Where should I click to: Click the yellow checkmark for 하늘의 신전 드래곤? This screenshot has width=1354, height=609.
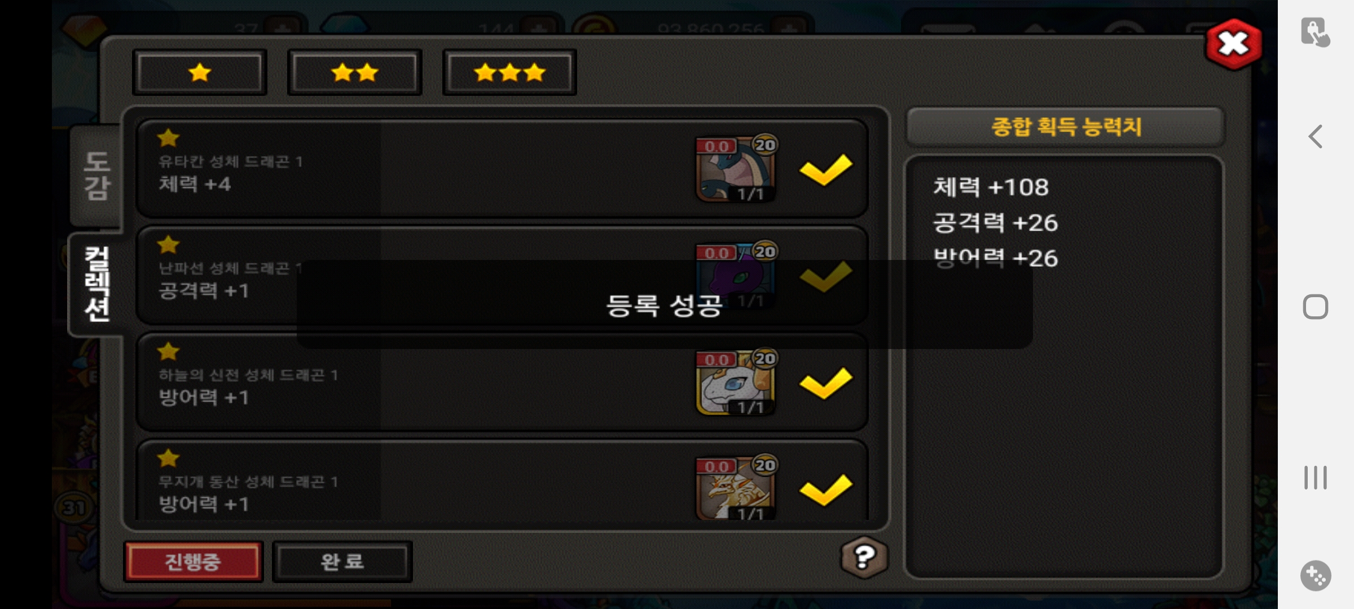pyautogui.click(x=826, y=383)
